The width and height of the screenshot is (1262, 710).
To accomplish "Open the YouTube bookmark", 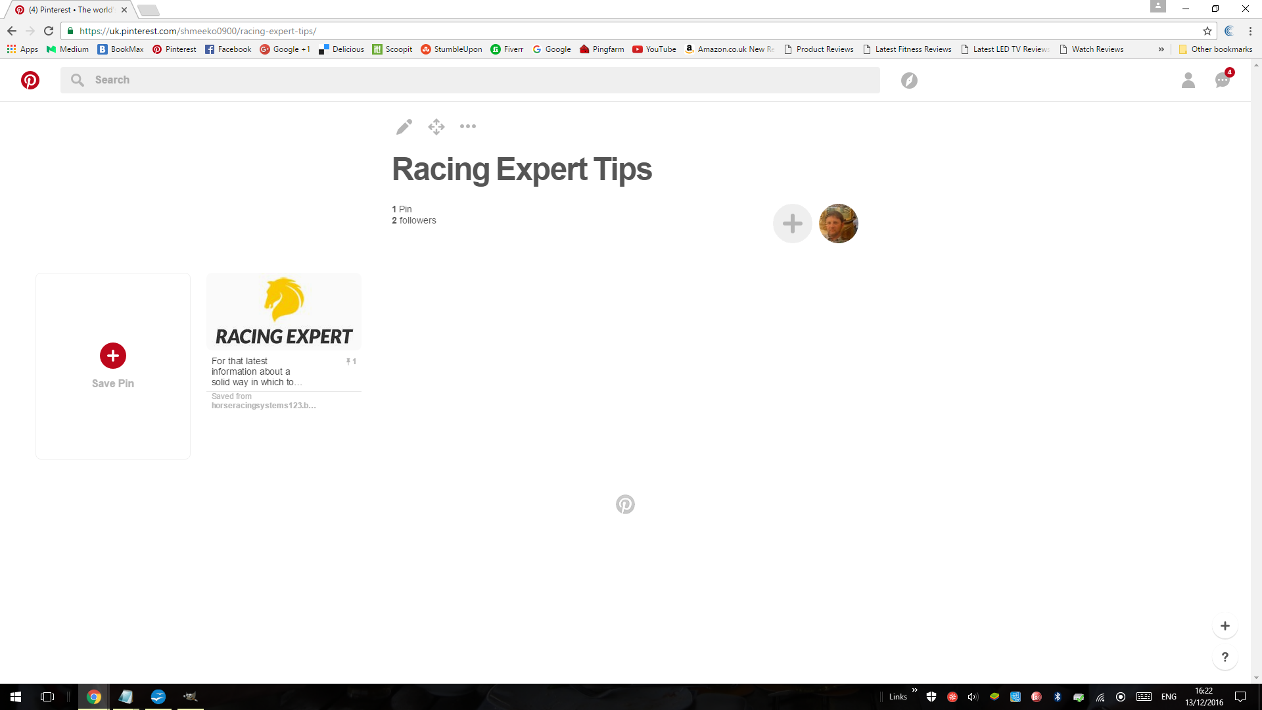I will [654, 49].
